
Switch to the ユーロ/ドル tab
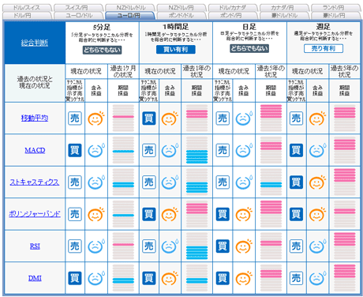point(78,16)
